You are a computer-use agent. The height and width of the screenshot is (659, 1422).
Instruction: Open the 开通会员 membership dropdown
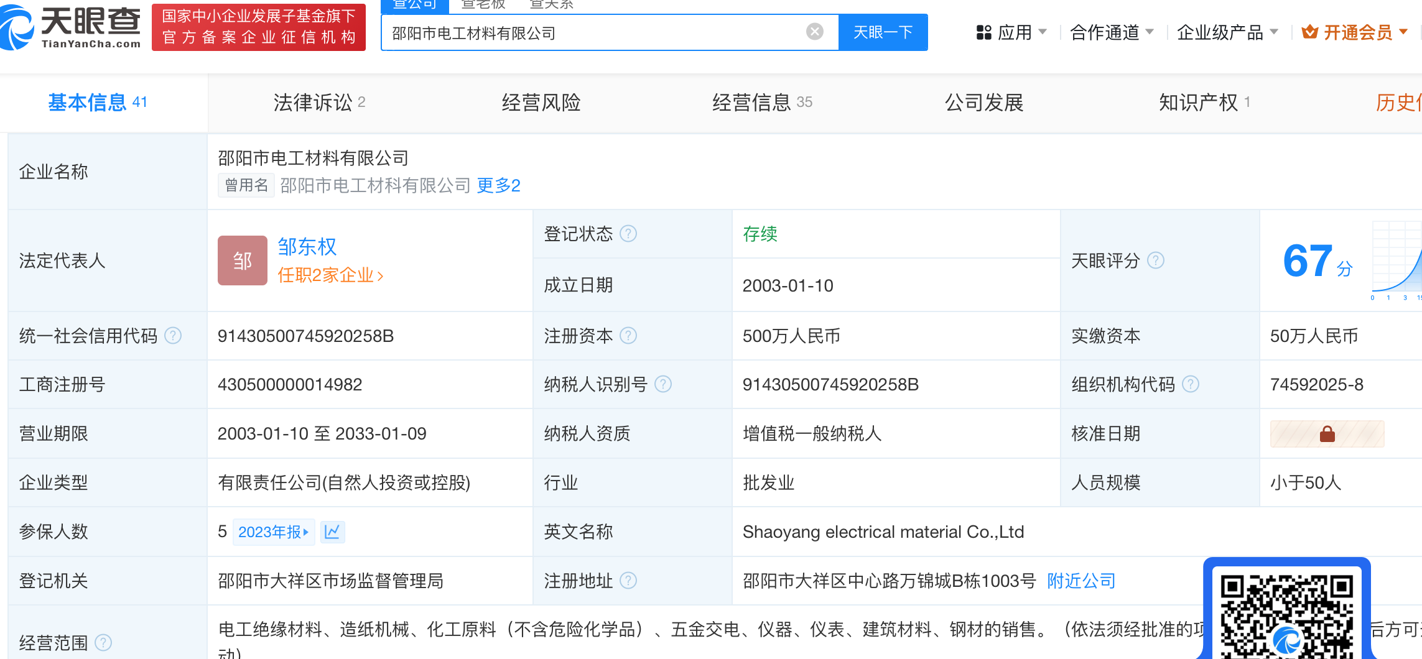(x=1354, y=32)
